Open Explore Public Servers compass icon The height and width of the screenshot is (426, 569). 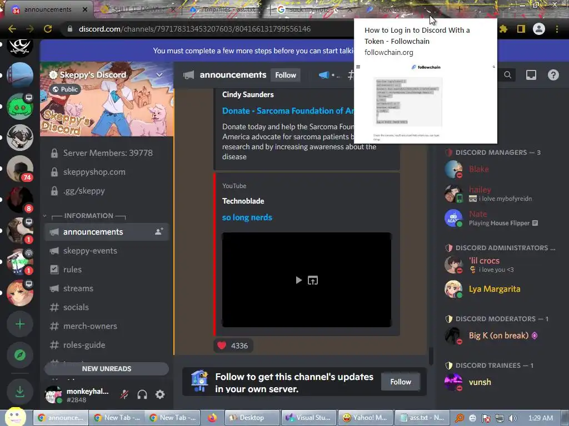click(20, 355)
